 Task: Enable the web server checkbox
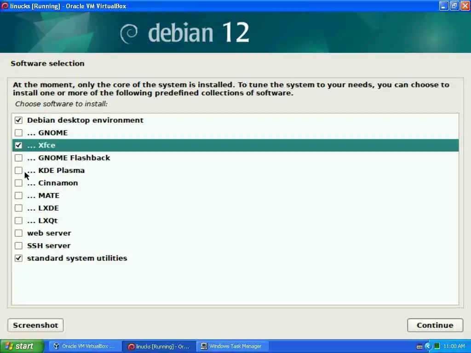(18, 233)
